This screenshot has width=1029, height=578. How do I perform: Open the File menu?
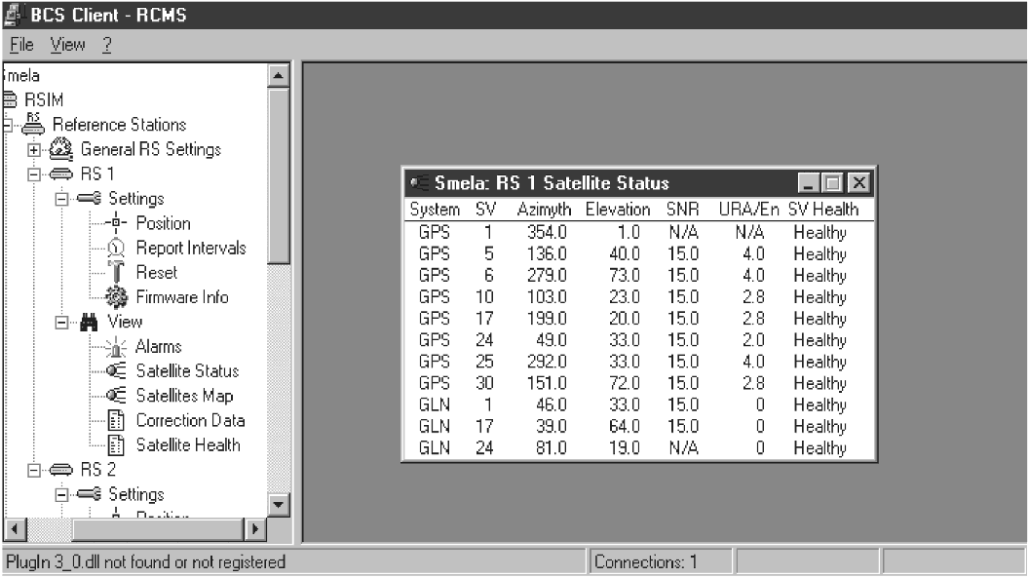pos(21,45)
